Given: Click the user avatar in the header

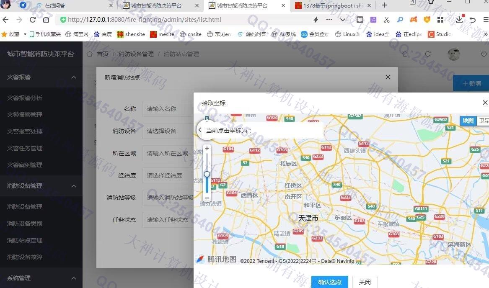Looking at the screenshot, I should click(453, 54).
